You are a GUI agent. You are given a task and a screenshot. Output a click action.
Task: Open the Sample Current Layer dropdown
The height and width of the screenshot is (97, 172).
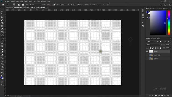click(x=96, y=5)
